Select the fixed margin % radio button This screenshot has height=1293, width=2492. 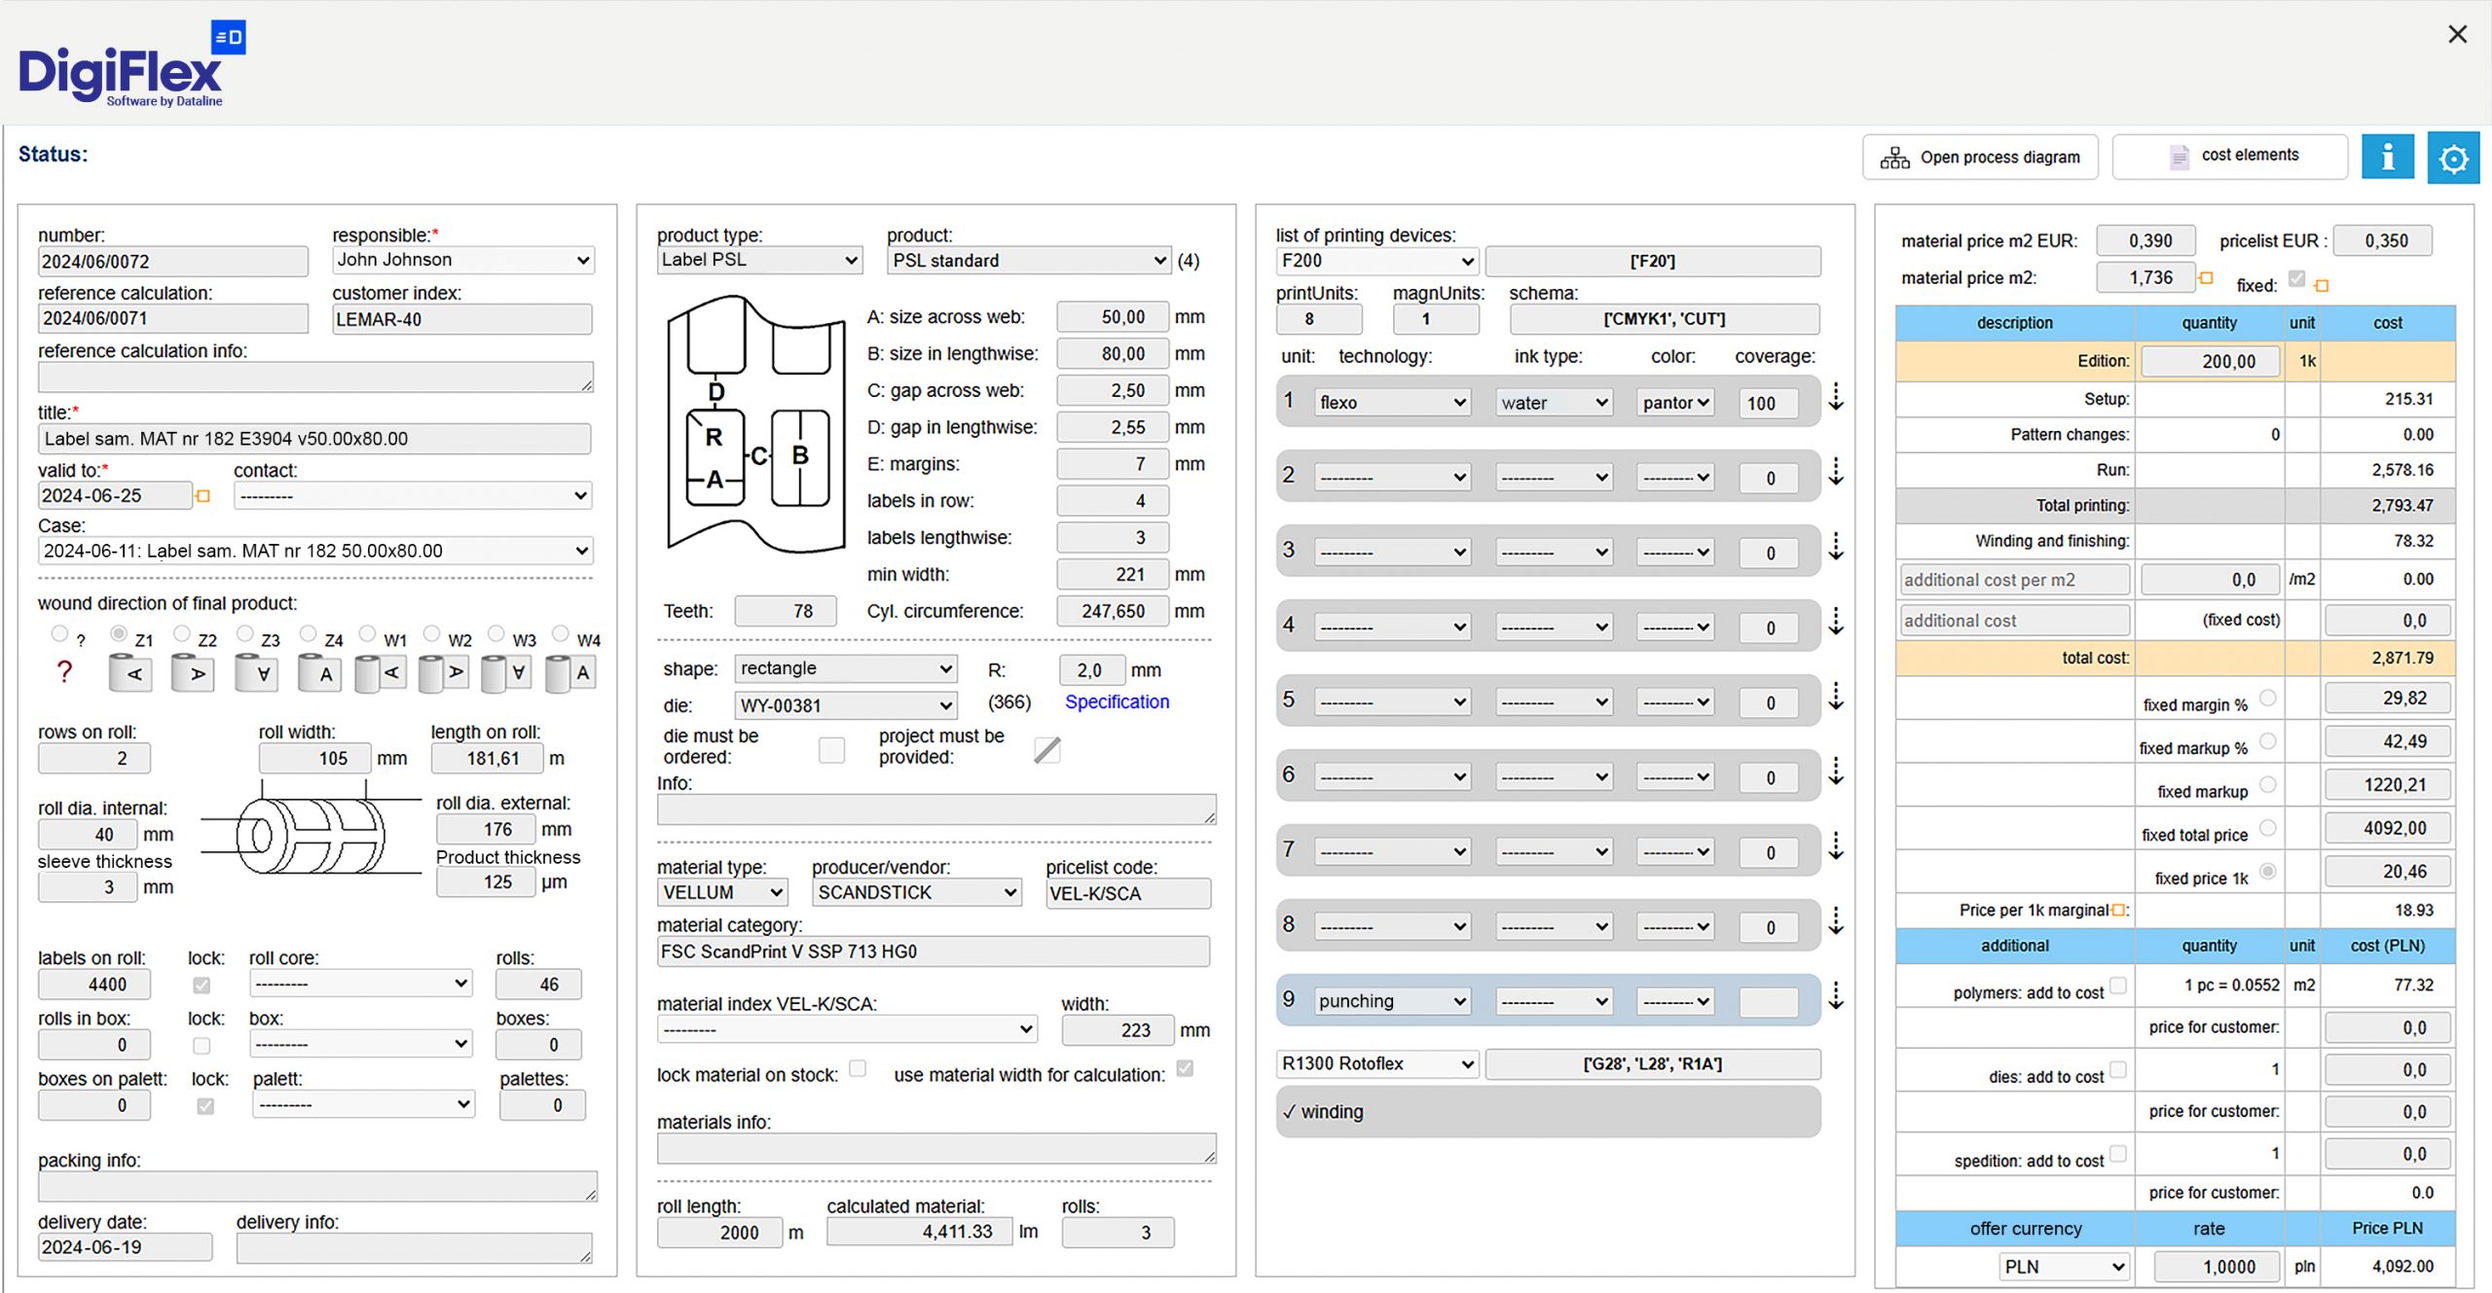point(2267,698)
